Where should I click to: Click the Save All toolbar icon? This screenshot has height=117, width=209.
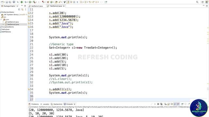coord(10,2)
